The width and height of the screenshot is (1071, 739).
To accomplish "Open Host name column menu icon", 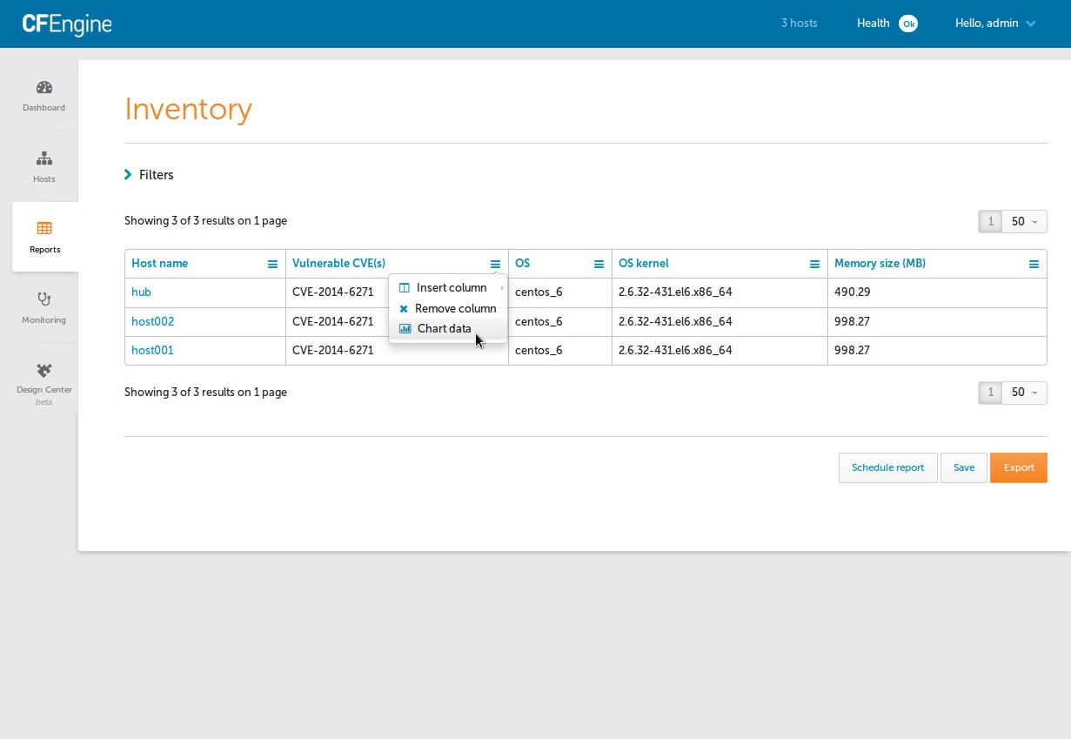I will click(272, 265).
